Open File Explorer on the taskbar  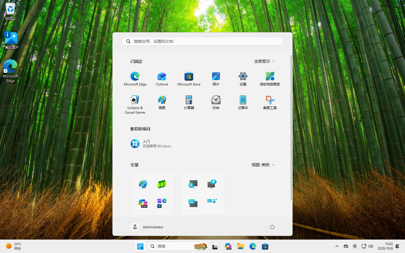point(240,247)
